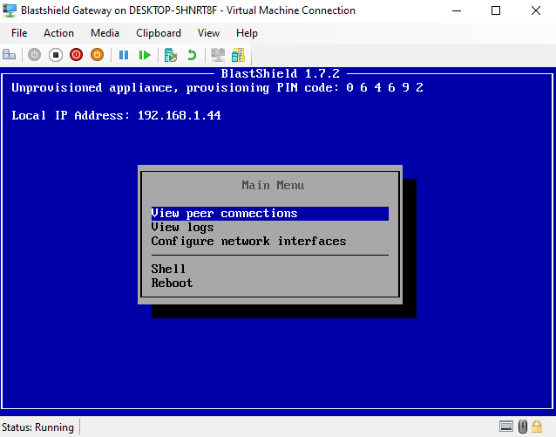Screen dimensions: 556x437
Task: Click the orange Save state toolbar icon
Action: 97,54
